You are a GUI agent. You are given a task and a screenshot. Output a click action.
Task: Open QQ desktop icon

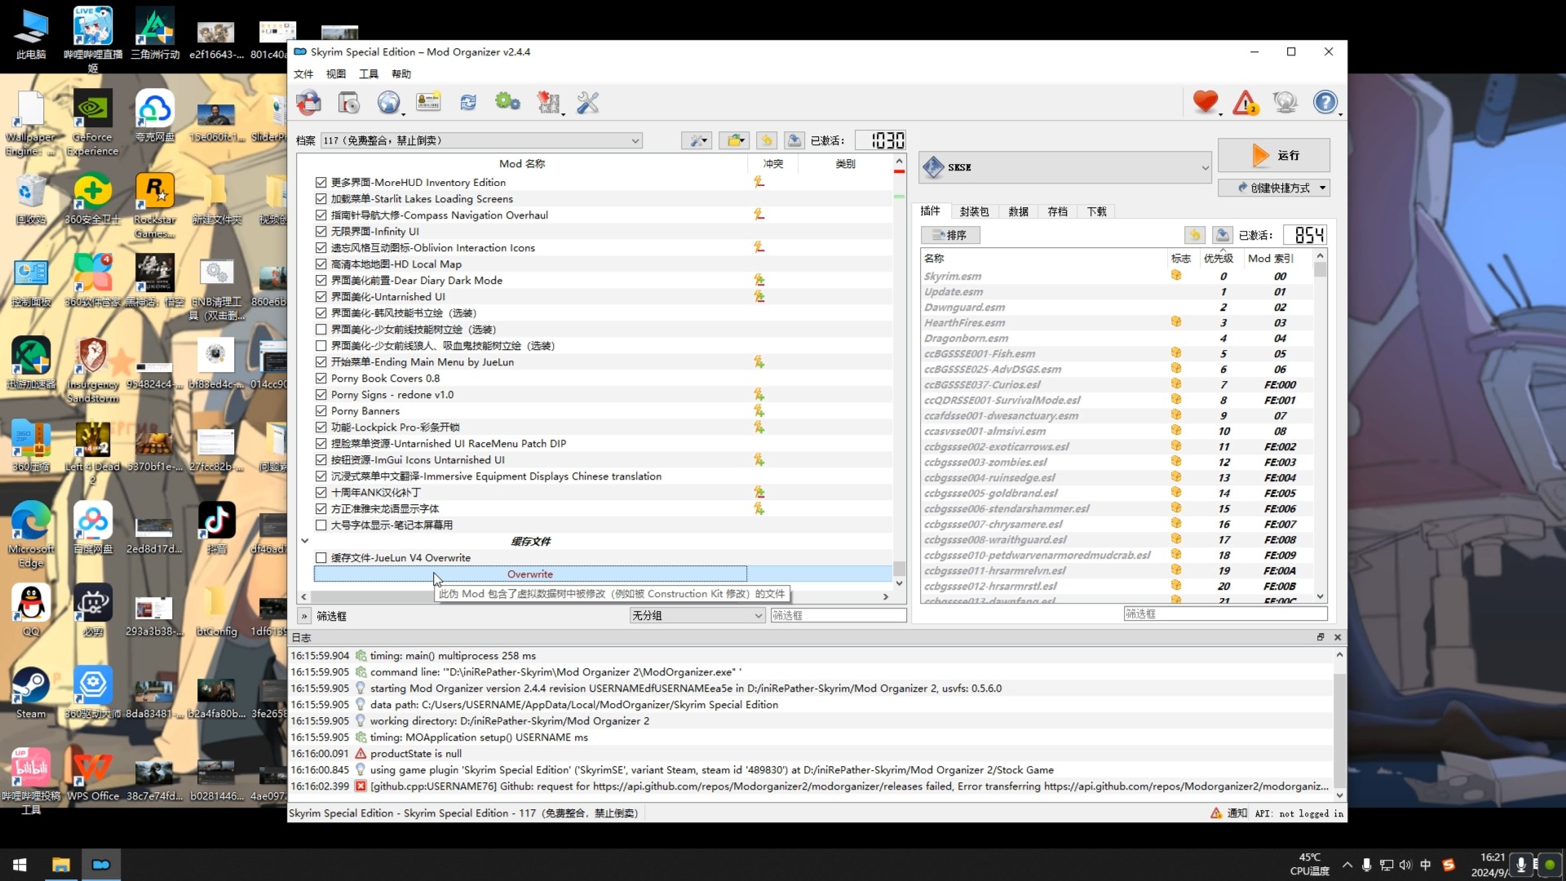(31, 611)
